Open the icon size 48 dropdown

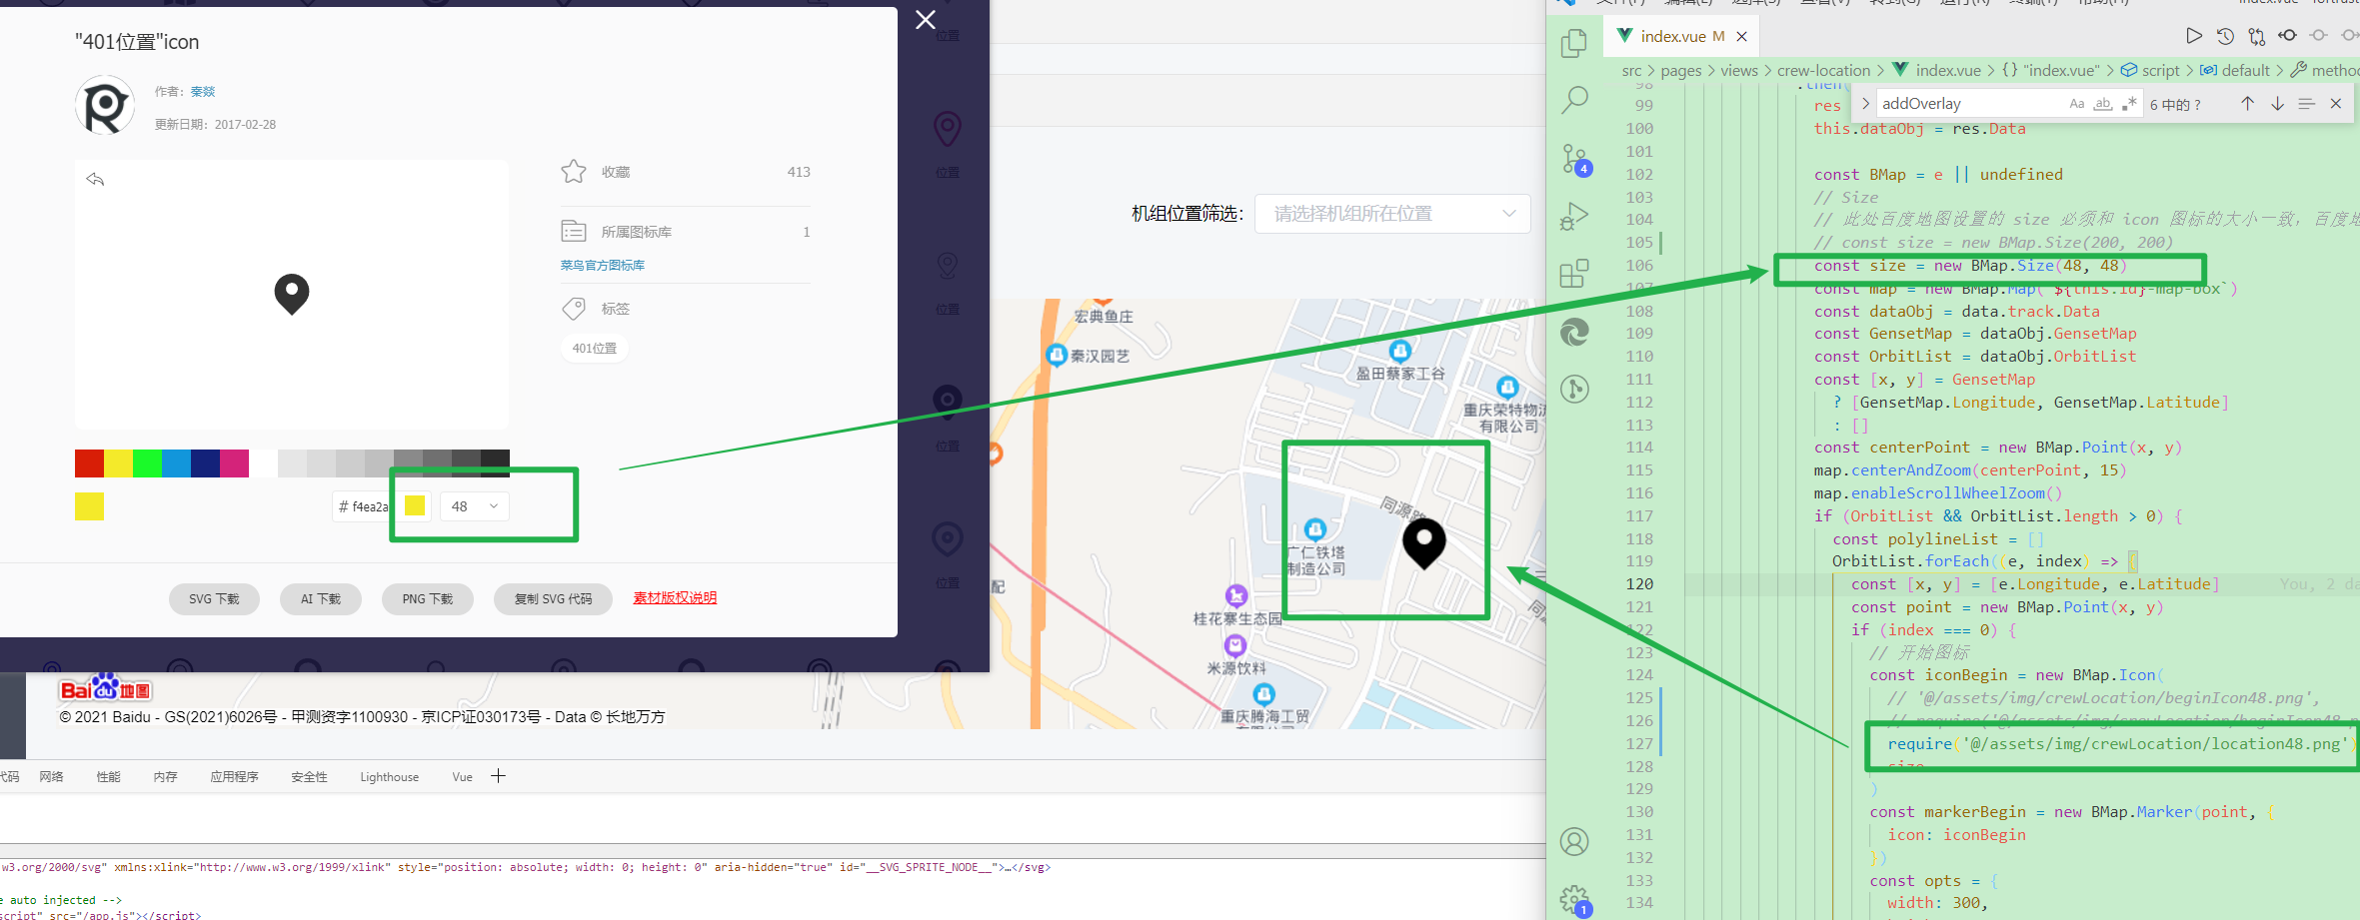click(475, 506)
